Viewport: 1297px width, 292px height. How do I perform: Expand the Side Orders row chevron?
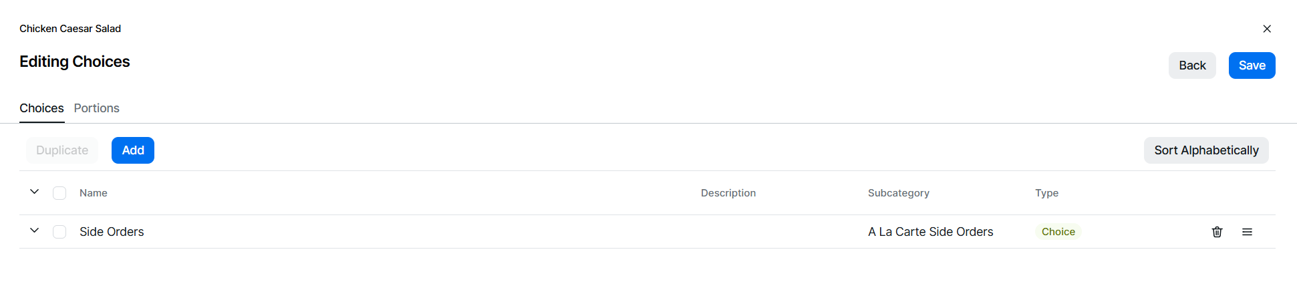[x=35, y=231]
